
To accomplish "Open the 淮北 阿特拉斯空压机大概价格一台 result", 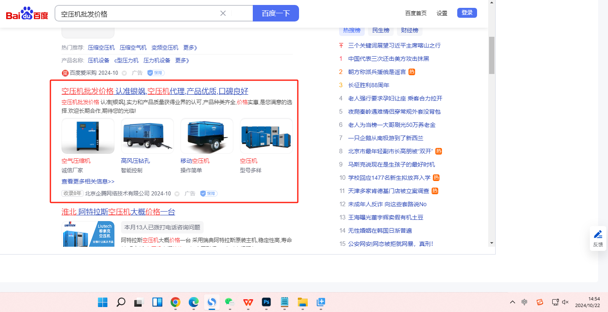I will coord(118,212).
